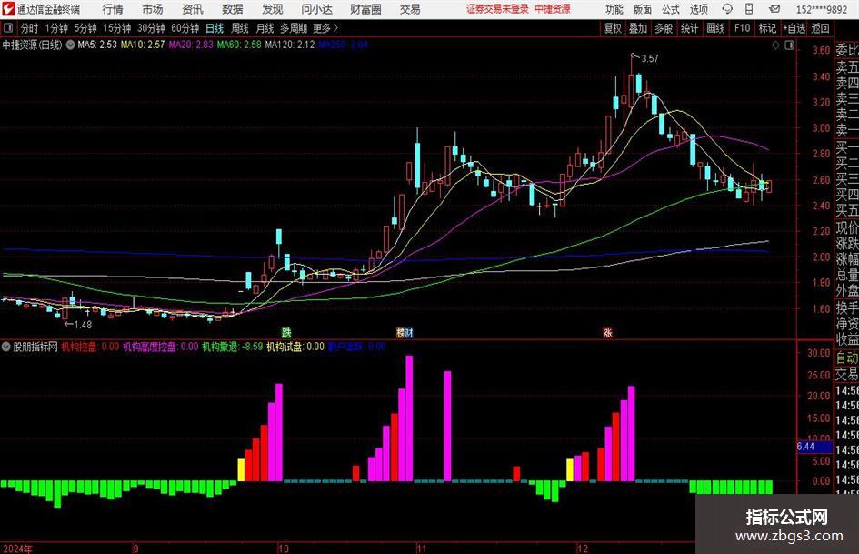Switch to 周线 weekly tab
Image resolution: width=859 pixels, height=554 pixels.
point(240,28)
